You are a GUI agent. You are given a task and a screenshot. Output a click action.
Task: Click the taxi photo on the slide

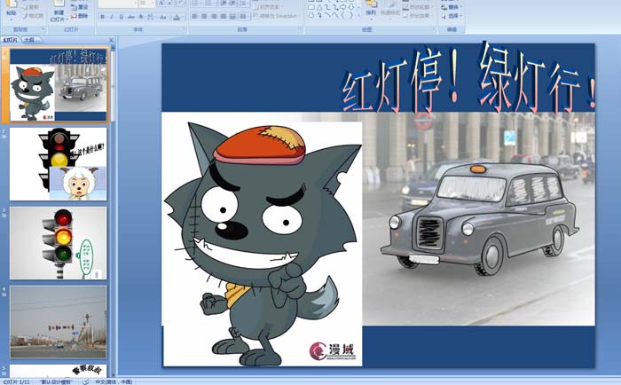coord(478,218)
